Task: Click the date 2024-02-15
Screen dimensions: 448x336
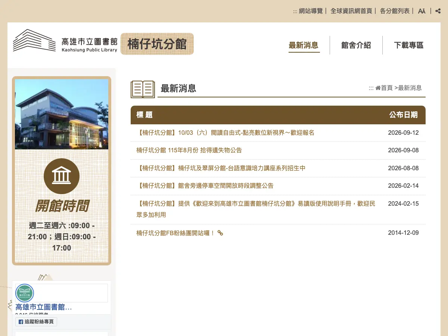Action: pos(404,203)
